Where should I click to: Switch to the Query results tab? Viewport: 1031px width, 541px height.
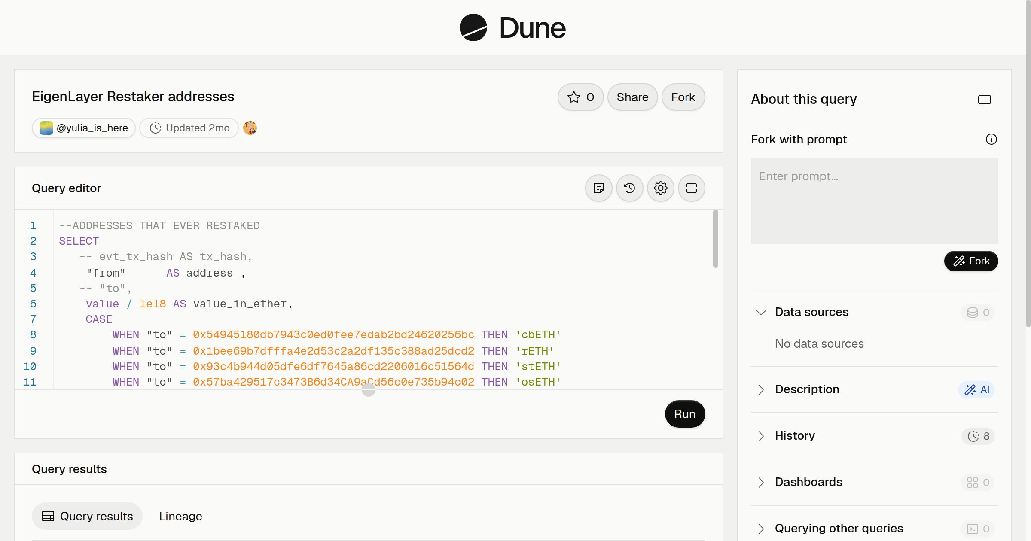coord(87,516)
